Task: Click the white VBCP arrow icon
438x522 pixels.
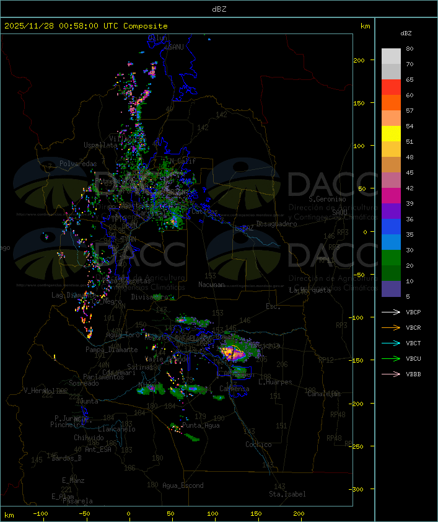Action: (391, 312)
